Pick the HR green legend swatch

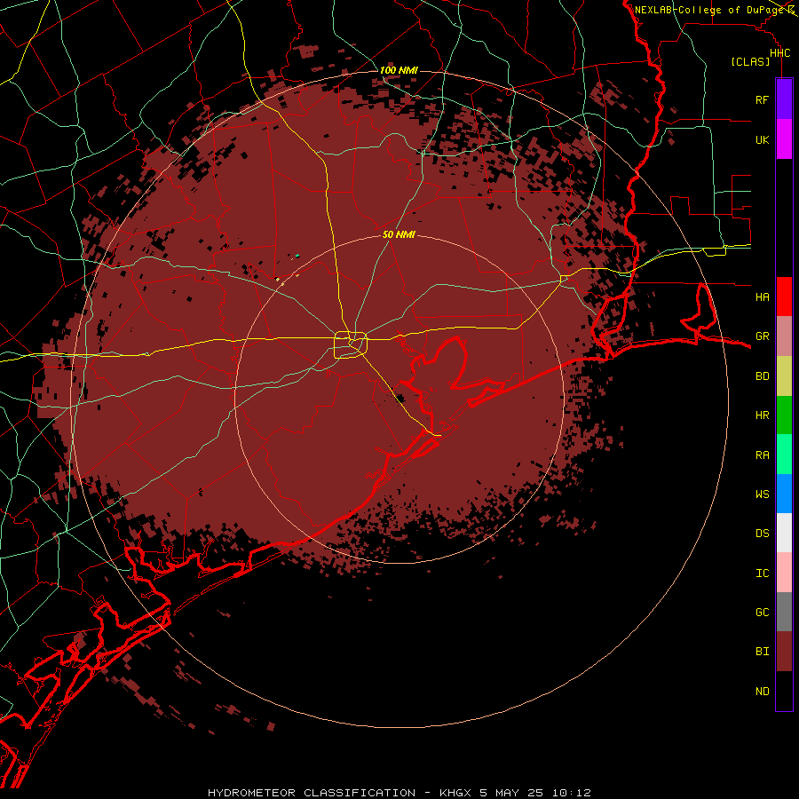[x=784, y=415]
